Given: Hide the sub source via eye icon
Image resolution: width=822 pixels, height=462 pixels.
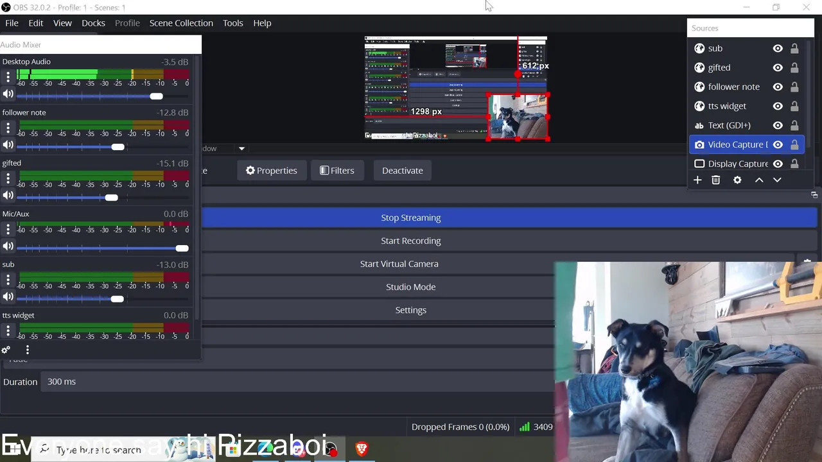Looking at the screenshot, I should [x=778, y=48].
